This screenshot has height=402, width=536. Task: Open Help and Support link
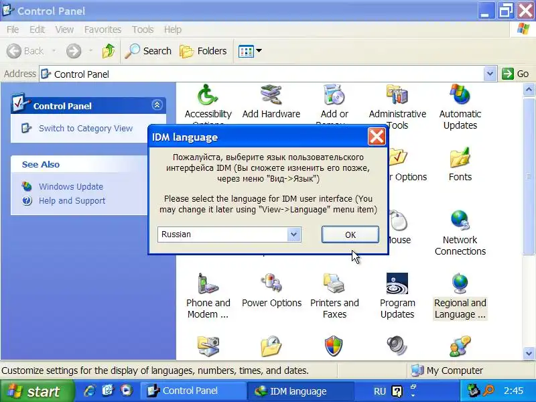tap(72, 200)
